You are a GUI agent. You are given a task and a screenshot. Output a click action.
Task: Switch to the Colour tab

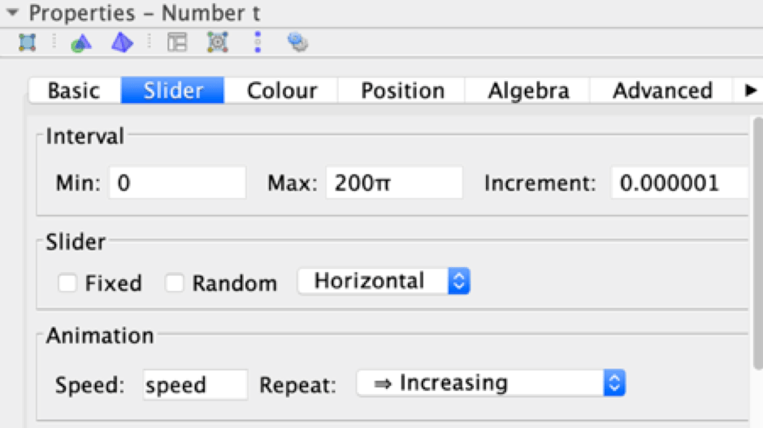click(282, 91)
